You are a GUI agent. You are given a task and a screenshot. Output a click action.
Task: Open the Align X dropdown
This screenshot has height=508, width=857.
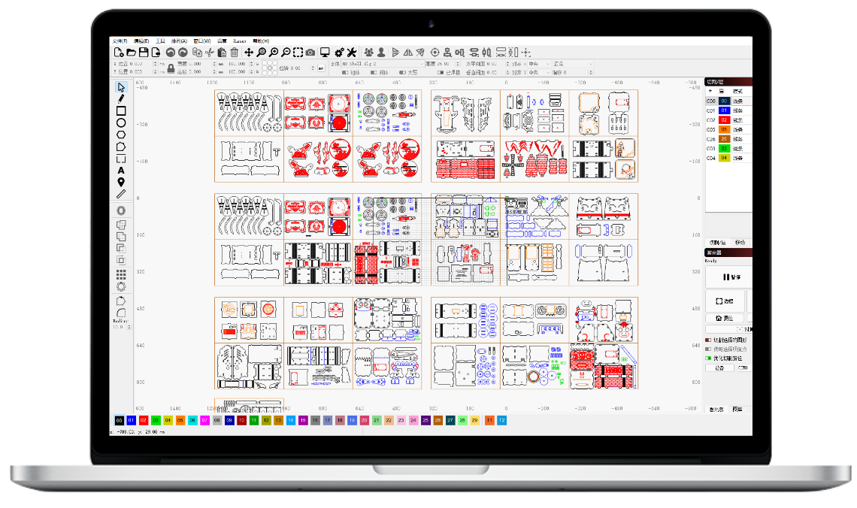point(540,65)
